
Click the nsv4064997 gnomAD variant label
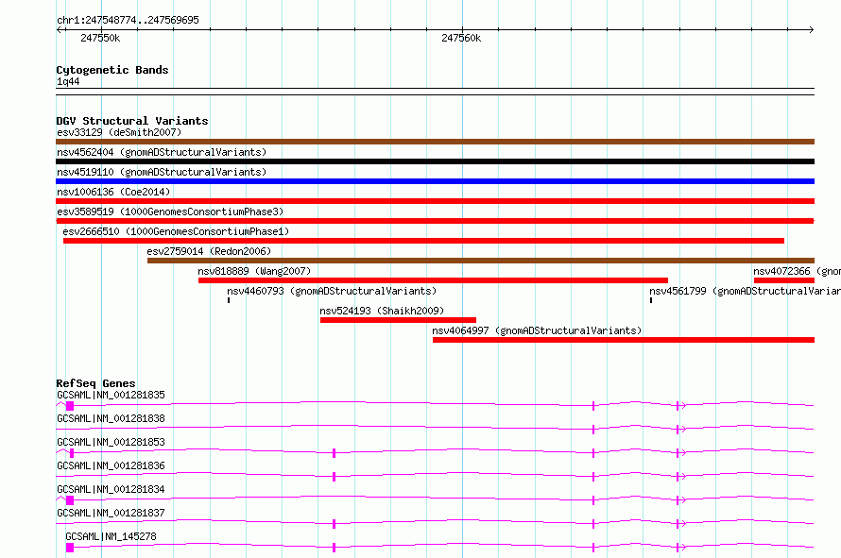[x=537, y=330]
